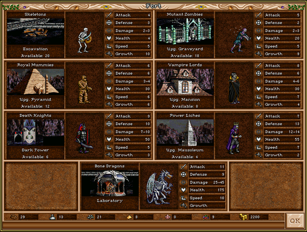Click the "Vampire Lords" title text
The height and width of the screenshot is (232, 307).
185,65
